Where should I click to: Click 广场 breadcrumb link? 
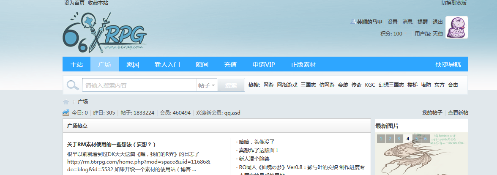pos(83,102)
